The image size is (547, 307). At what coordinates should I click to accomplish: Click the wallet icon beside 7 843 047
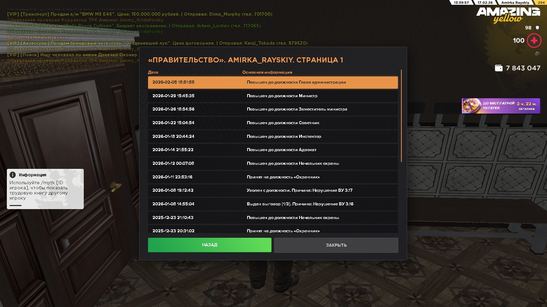[x=499, y=68]
